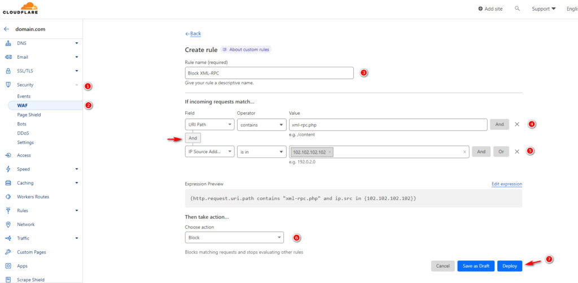
Task: Click the Access sidebar icon
Action: point(8,155)
